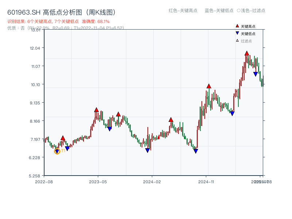The image size is (292, 219).
Task: Click the blue low marker just before 2024-02
Action: tap(147, 150)
